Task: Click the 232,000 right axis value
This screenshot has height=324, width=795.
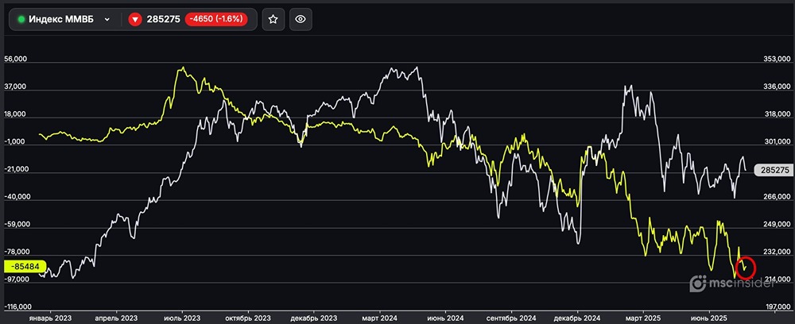Action: click(x=777, y=252)
